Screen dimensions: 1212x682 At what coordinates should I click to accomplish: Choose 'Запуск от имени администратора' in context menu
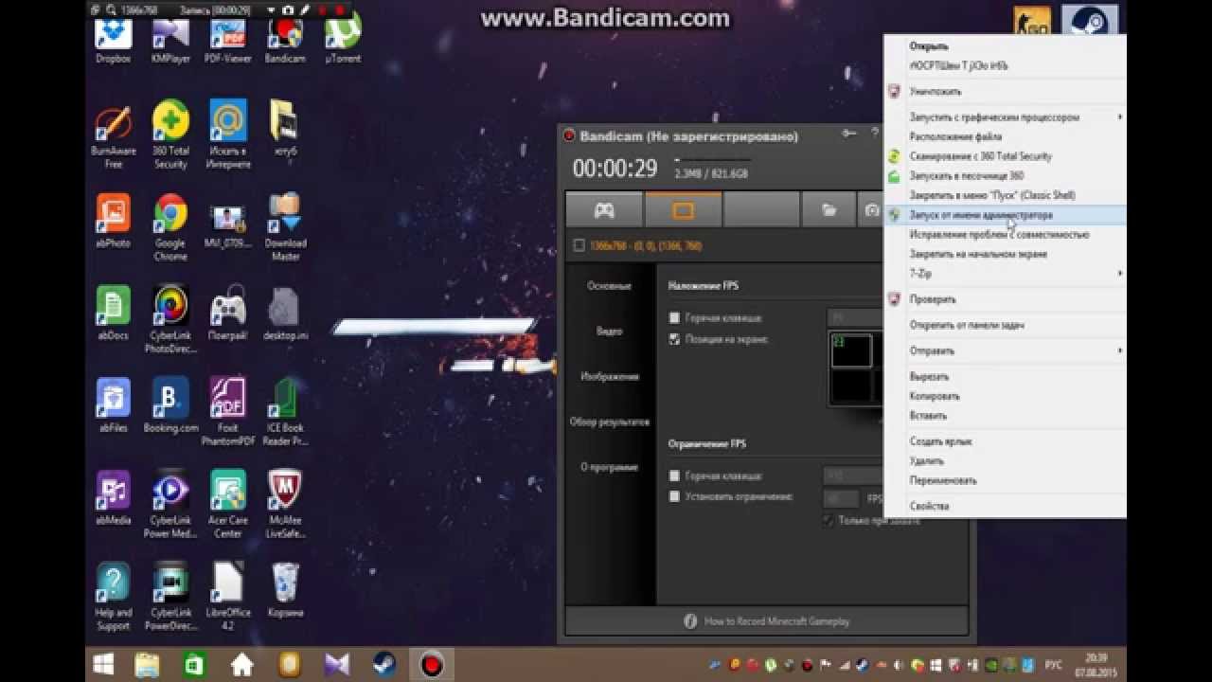1006,215
